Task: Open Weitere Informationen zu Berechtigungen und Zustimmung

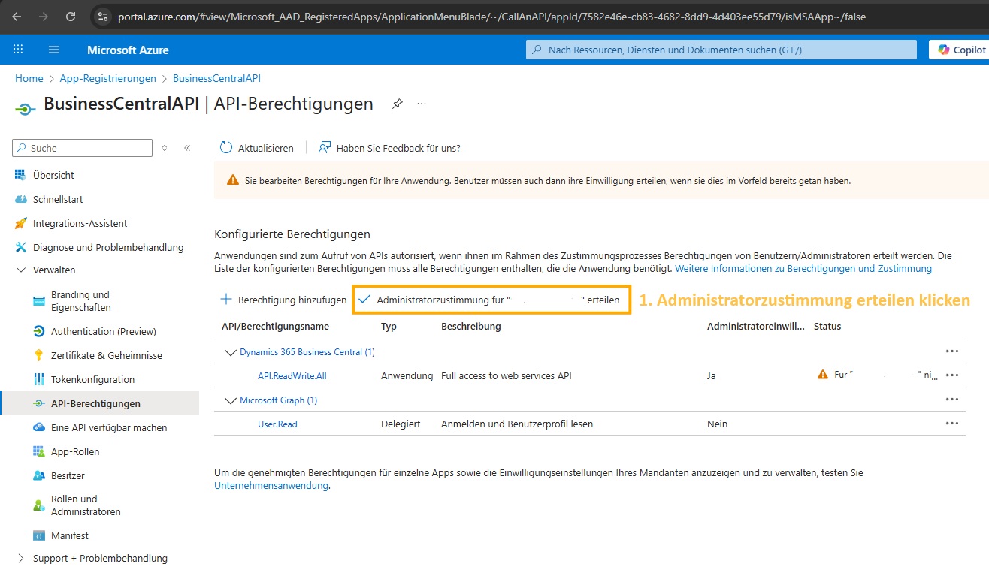Action: tap(803, 268)
